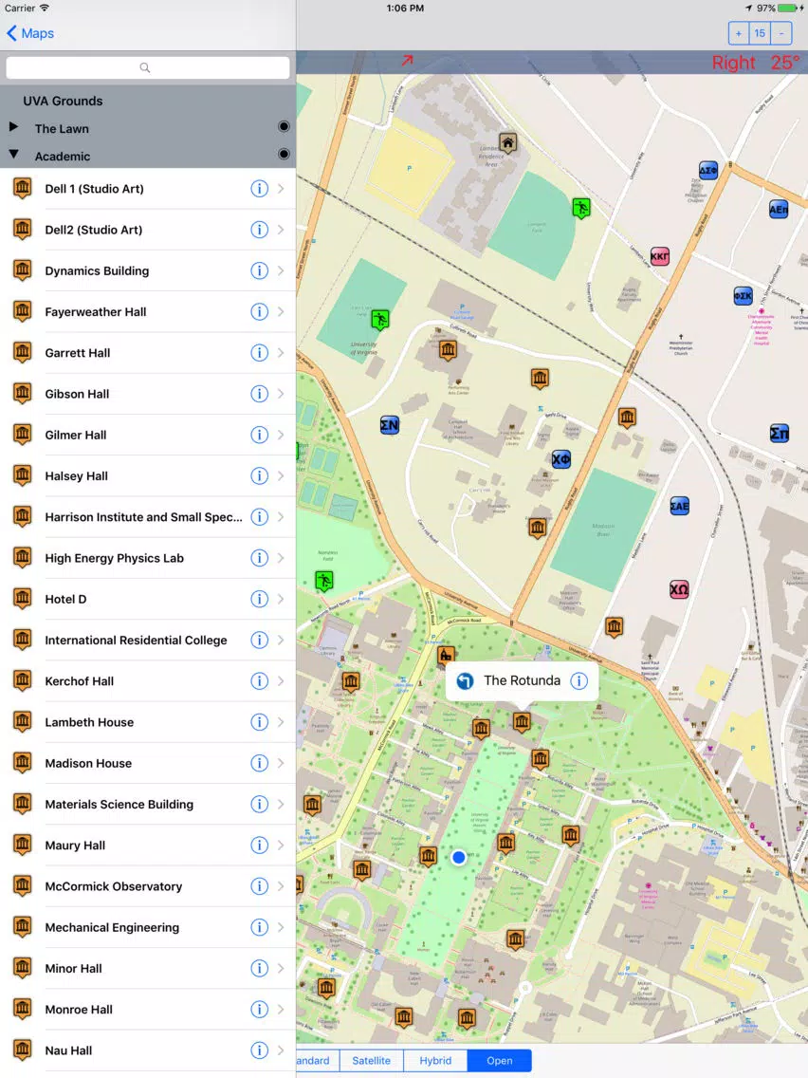Tap the zoom level 15 indicator

pos(760,33)
